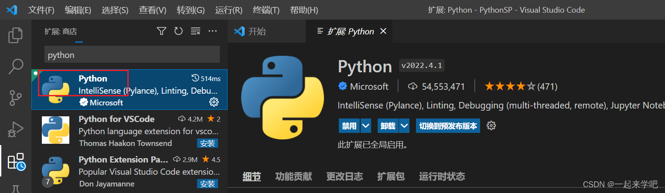
Task: Open the Explorer view in activity bar
Action: 16,35
